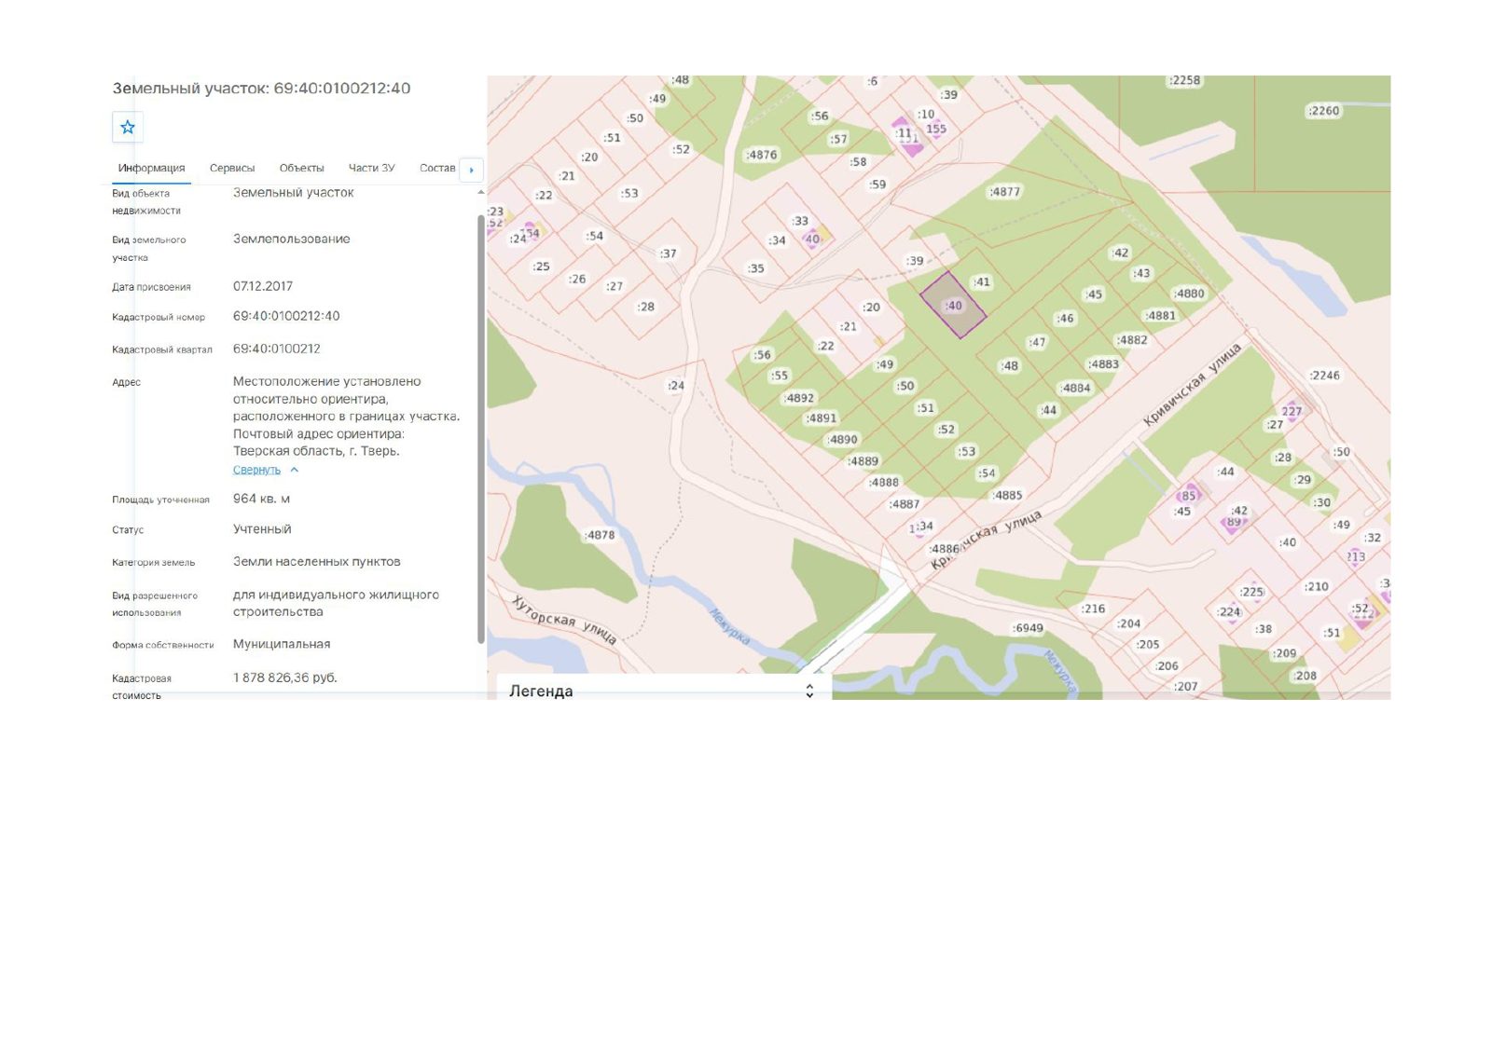Select parcel :4876 on the map
The width and height of the screenshot is (1492, 1054).
761,155
